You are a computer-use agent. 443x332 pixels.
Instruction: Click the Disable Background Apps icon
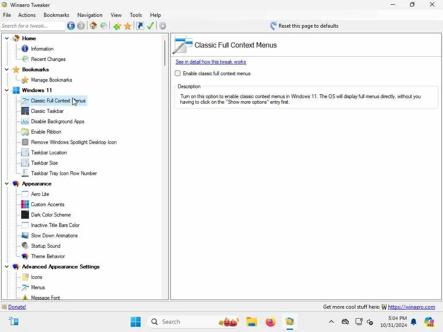(25, 121)
